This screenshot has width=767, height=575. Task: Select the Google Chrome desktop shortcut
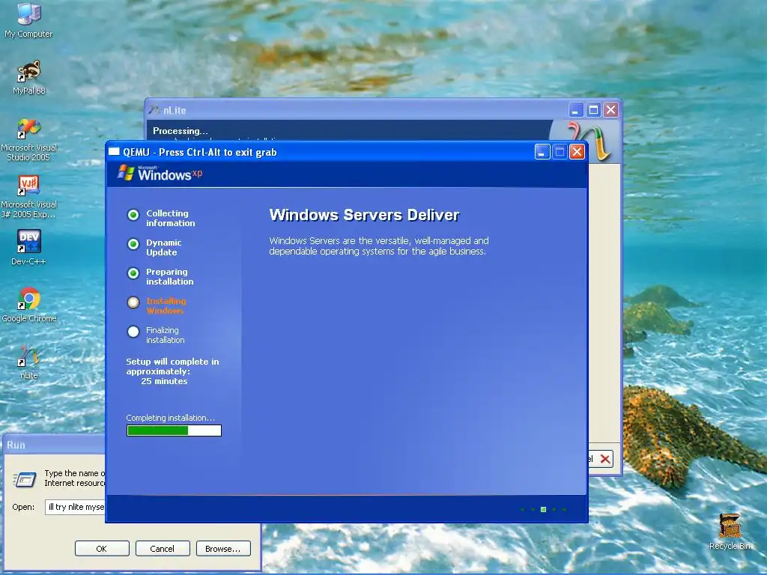point(29,305)
